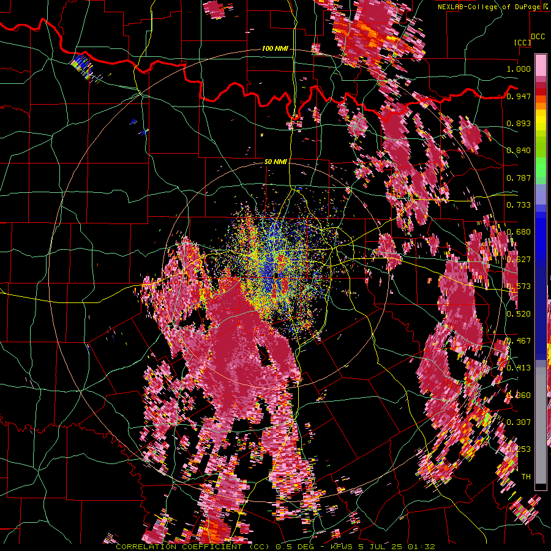Click the TH threshold label on the scale

[526, 476]
